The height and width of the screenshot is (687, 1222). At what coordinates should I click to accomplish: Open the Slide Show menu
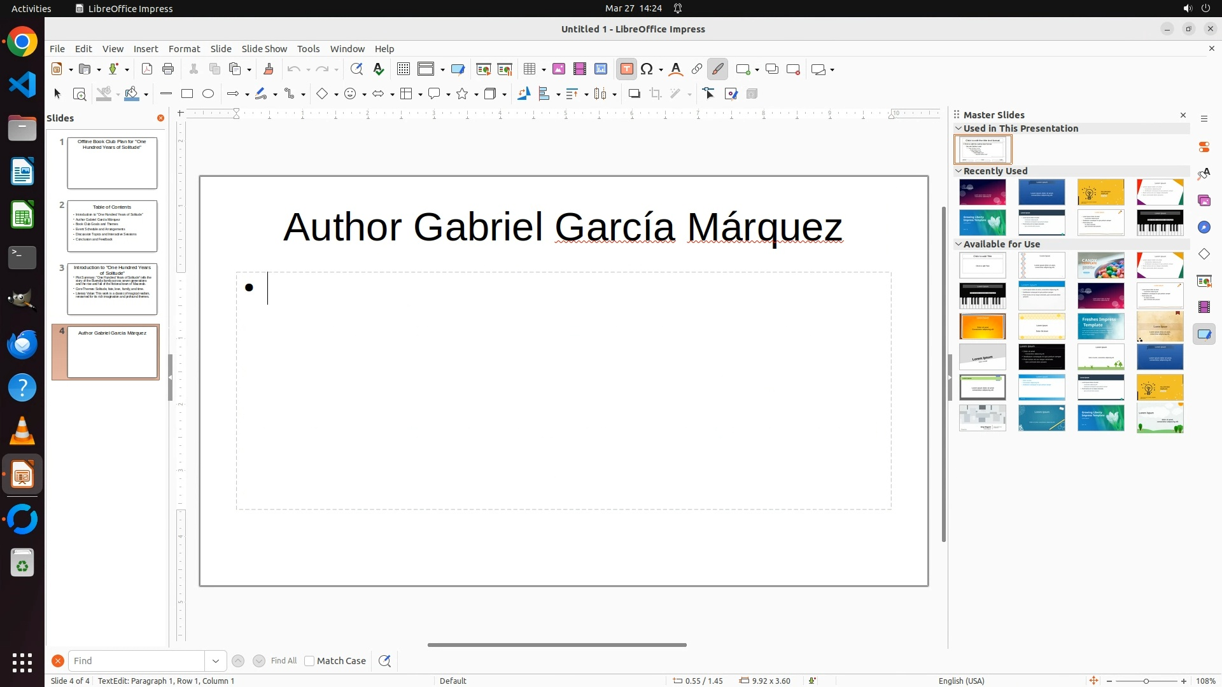point(264,49)
